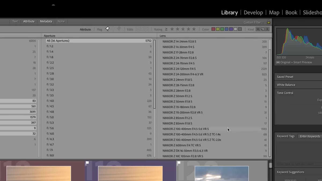Screen dimensions: 322x181
Task: Filter by rejected photos flag icon
Action: click(x=119, y=29)
